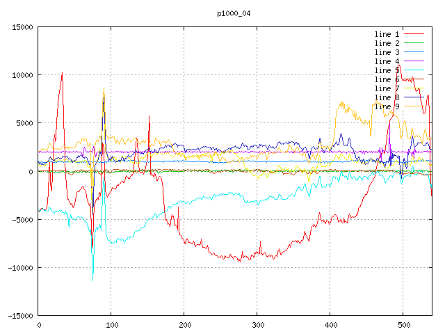Select the 'line 7' legend label
The width and height of the screenshot is (445, 334).
[387, 88]
